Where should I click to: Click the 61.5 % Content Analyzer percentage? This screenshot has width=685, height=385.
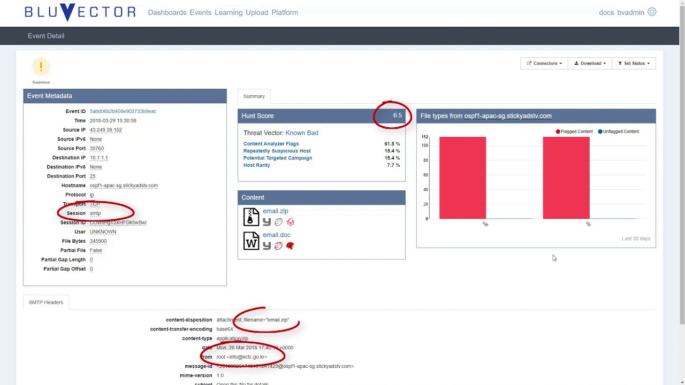[392, 144]
